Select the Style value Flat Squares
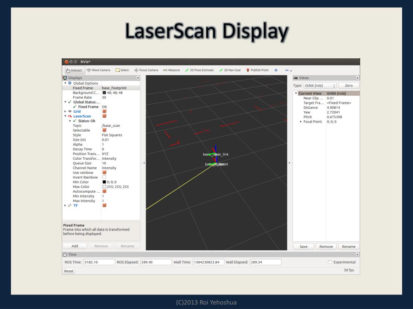This screenshot has width=413, height=309. tap(112, 135)
